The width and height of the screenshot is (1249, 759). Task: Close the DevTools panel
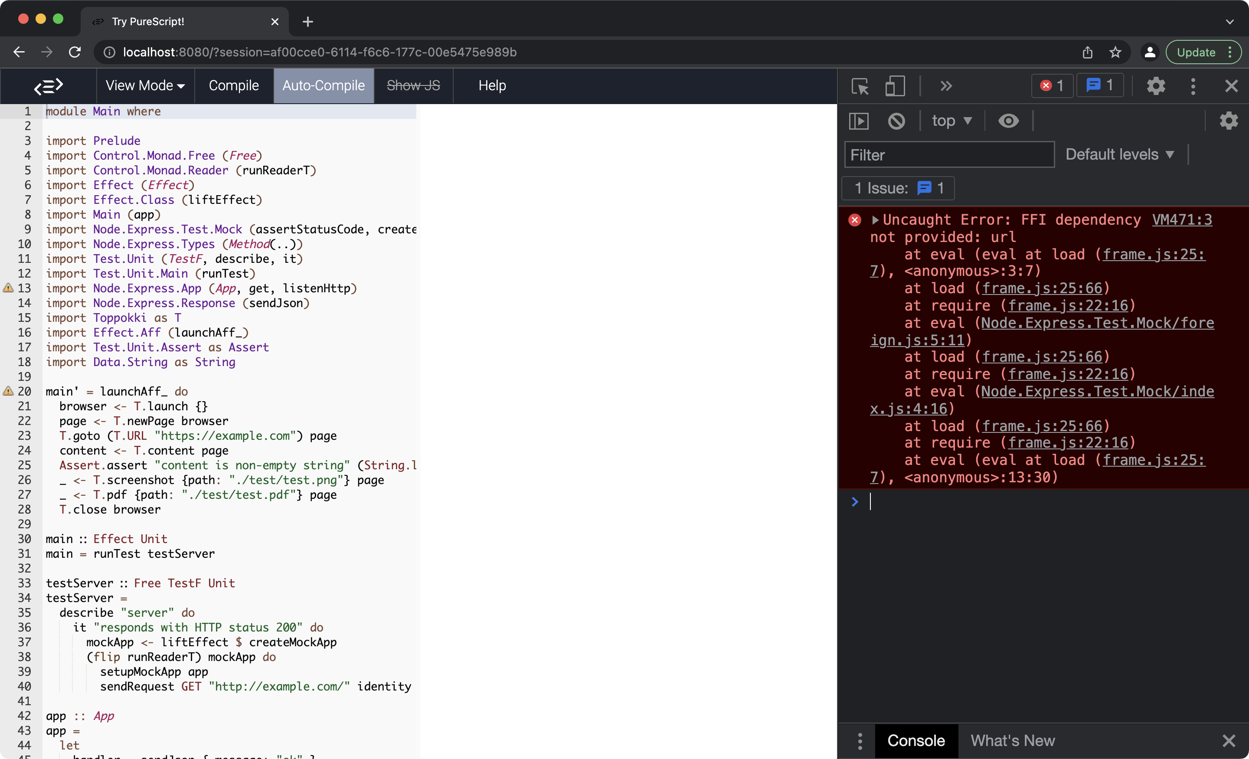pos(1231,86)
